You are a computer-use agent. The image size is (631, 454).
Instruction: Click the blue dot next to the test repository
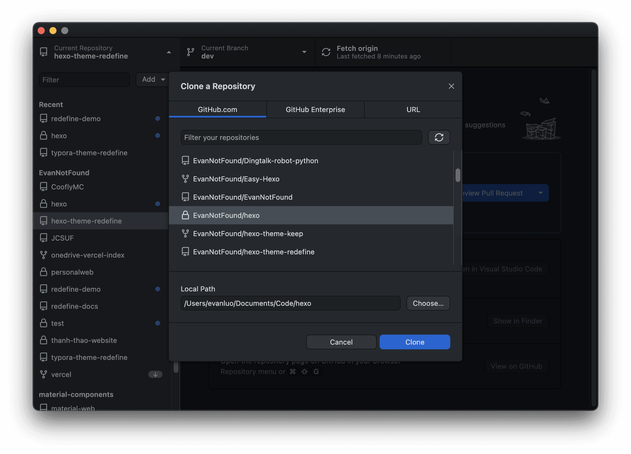(x=158, y=323)
